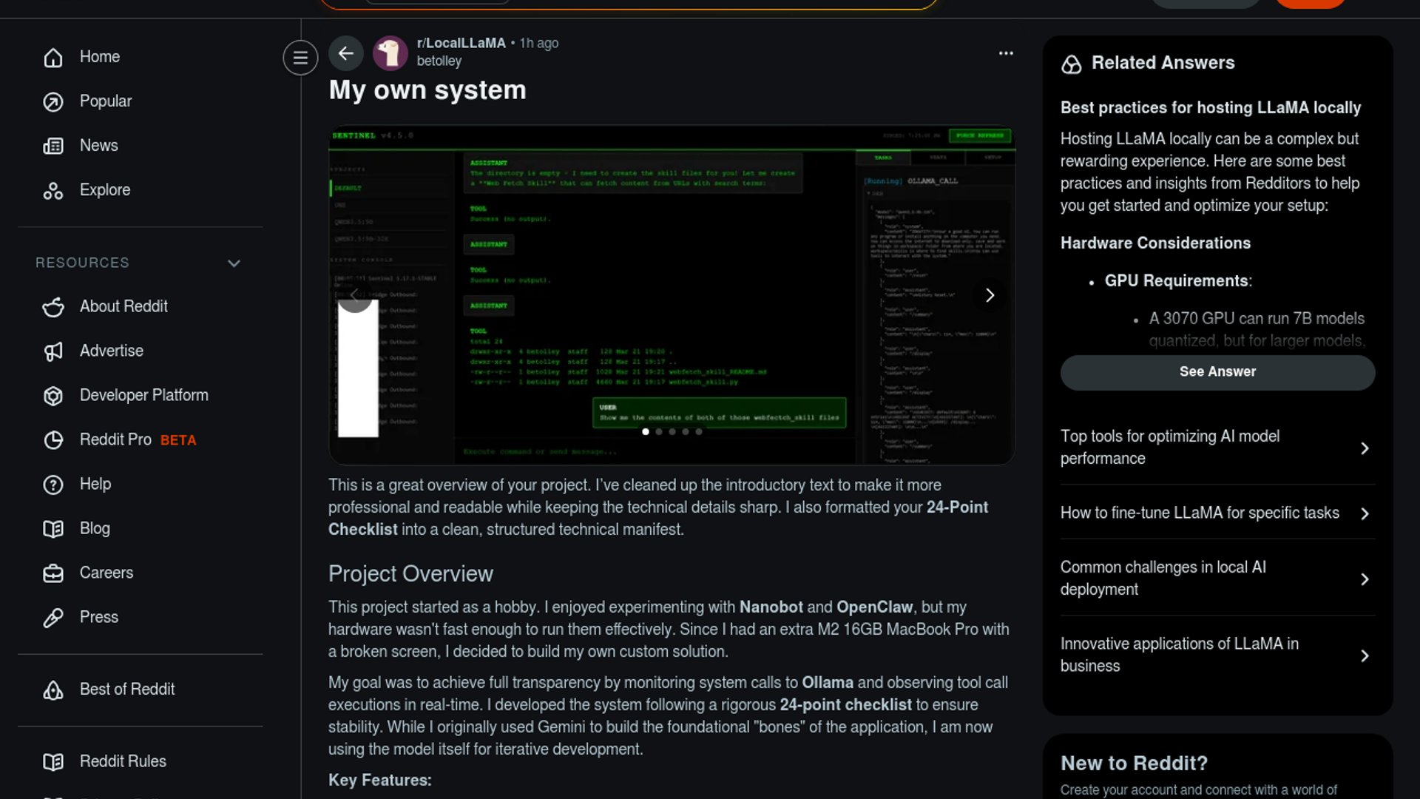Toggle the sidebar collapse hamburger button
1420x799 pixels.
pyautogui.click(x=300, y=58)
